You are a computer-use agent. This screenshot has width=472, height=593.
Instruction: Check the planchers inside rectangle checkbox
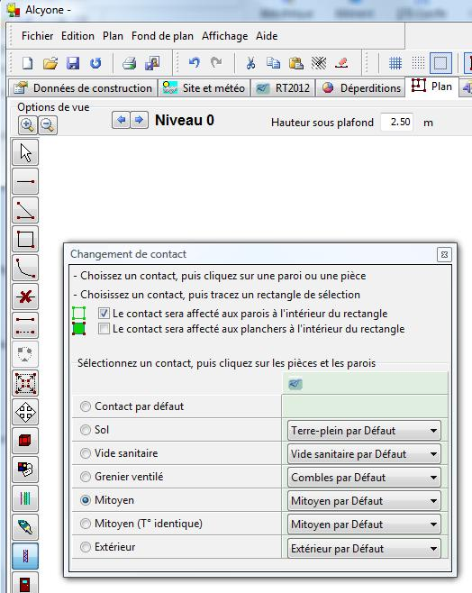coord(104,329)
